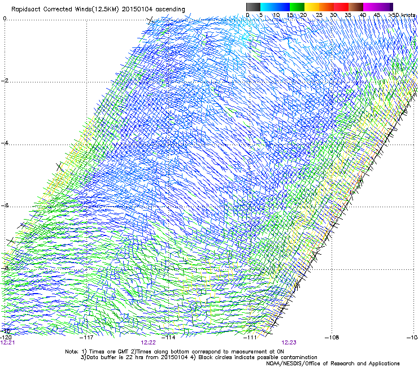Image resolution: width=418 pixels, height=367 pixels.
Task: Click the latitude label '-6' on left axis
Action: (5, 206)
